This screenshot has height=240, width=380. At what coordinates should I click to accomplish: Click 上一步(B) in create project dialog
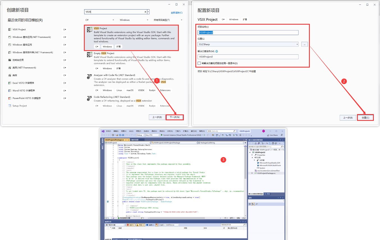(157, 117)
